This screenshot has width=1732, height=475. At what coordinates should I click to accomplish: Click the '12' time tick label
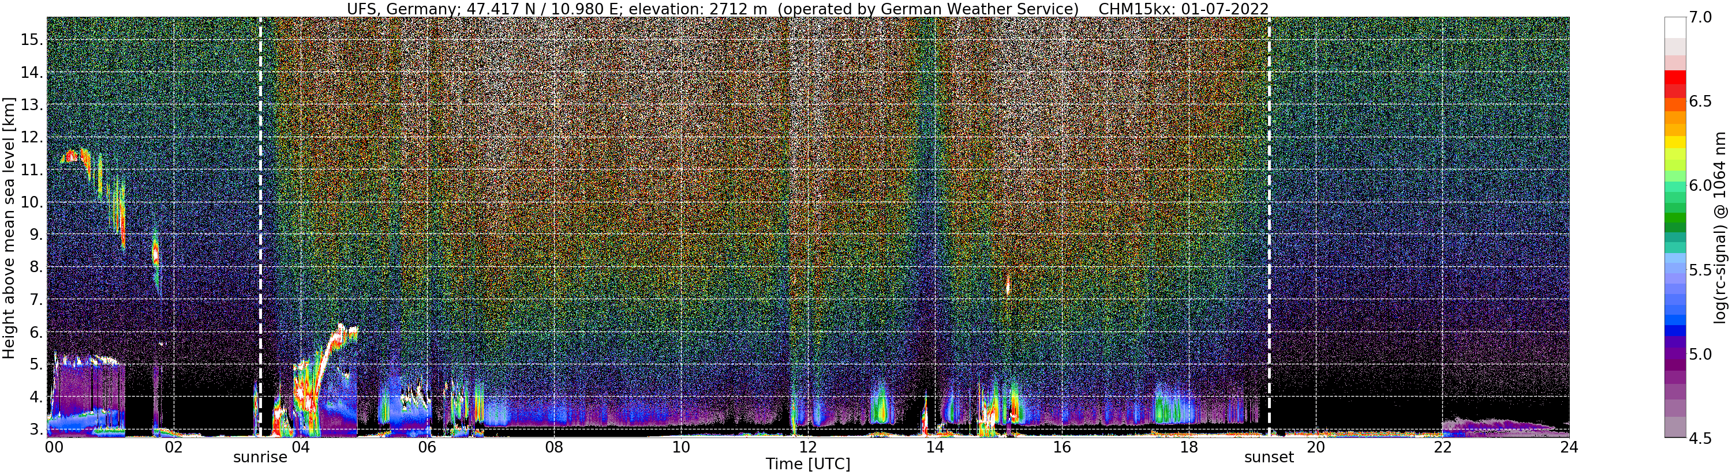[807, 447]
